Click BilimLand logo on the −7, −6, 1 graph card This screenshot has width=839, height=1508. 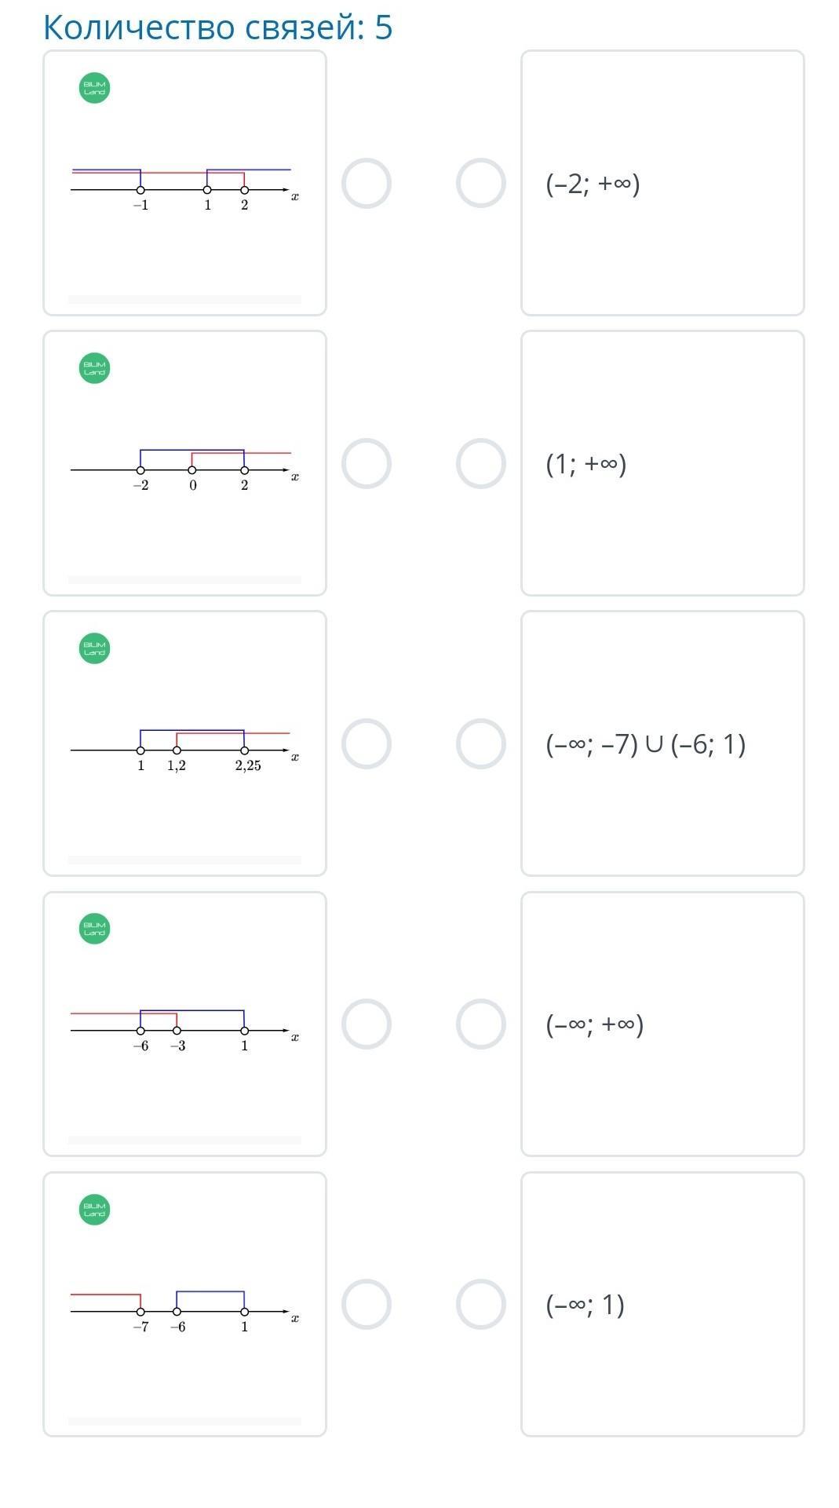click(94, 1210)
